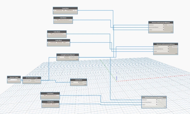Viewport: 190px width, 114px height.
Task: Click the auto lacing label on CeilingPlanView.ByLevel
Action: click(x=77, y=60)
